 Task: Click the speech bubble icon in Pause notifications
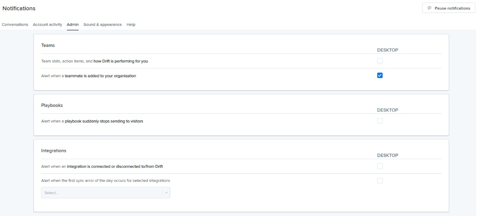click(x=429, y=8)
